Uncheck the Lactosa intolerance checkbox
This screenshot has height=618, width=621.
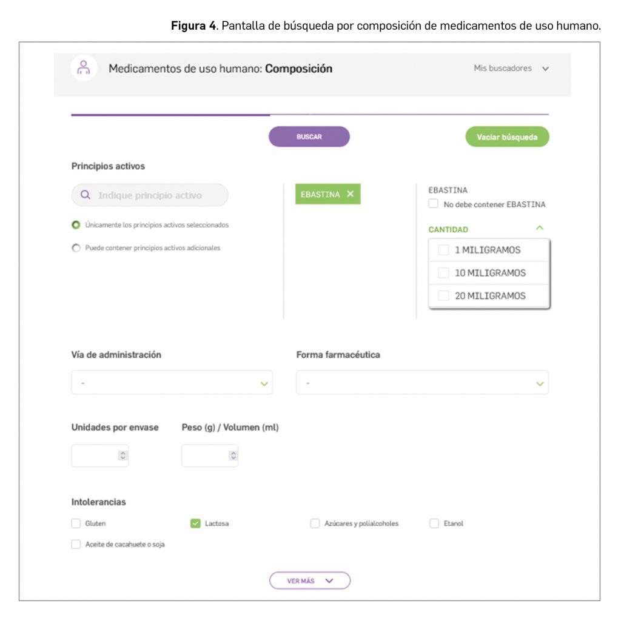(x=195, y=523)
